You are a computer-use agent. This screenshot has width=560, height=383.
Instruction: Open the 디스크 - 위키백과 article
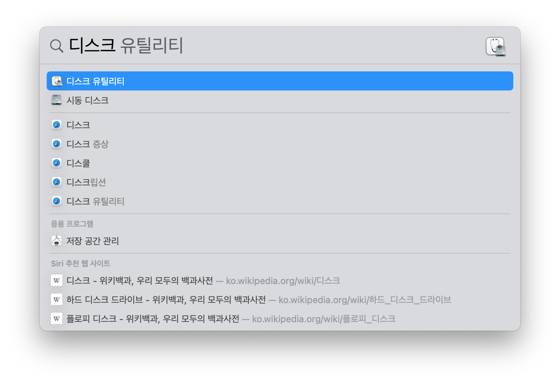click(x=280, y=281)
